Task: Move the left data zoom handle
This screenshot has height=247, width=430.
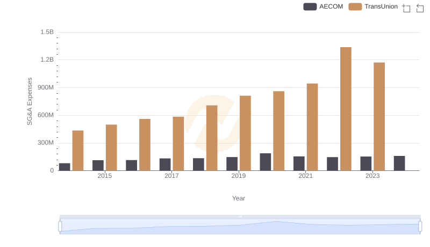Action: pos(60,226)
